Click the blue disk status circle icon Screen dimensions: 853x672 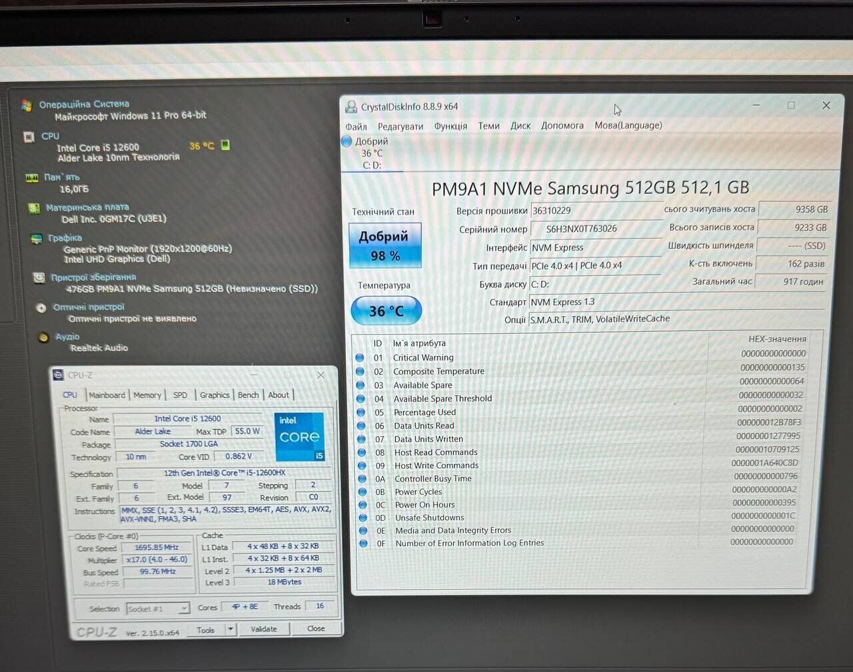pyautogui.click(x=347, y=141)
